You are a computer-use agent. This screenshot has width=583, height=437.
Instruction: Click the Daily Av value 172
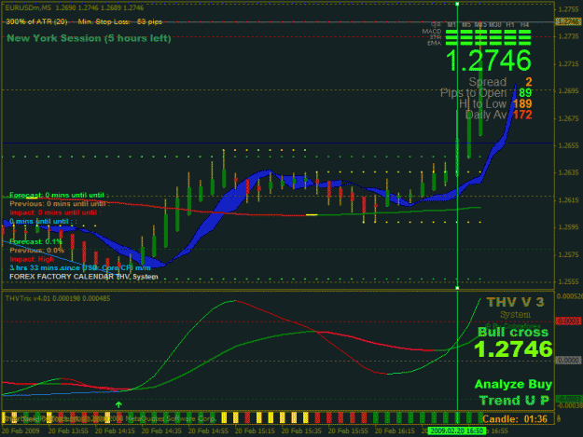(522, 116)
